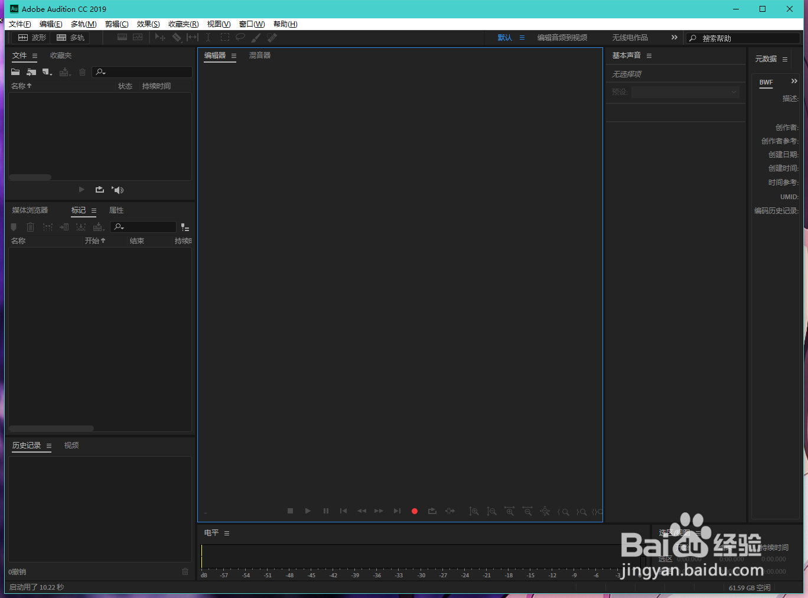Click the Open File folder icon

coord(15,72)
